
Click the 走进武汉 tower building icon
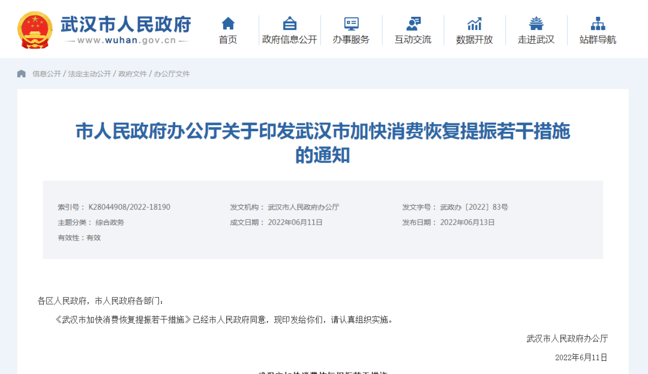pyautogui.click(x=536, y=23)
